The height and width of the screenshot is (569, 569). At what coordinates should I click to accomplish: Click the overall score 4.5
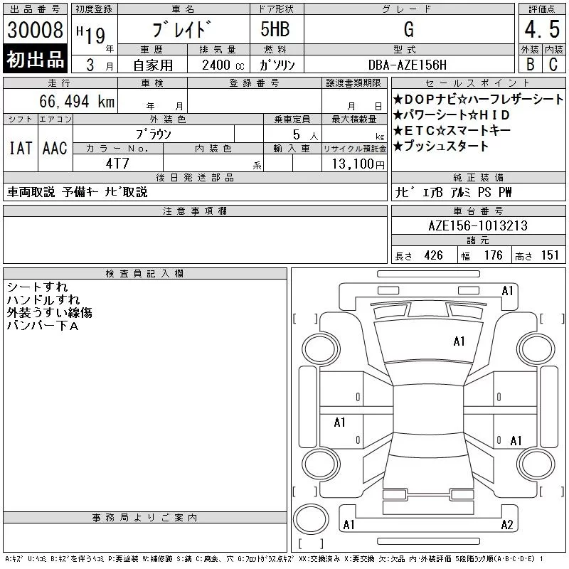542,29
